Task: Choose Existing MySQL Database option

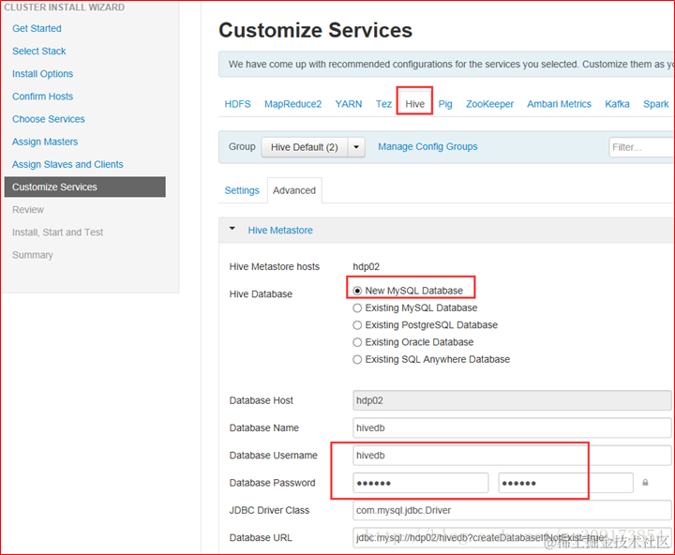Action: tap(357, 308)
